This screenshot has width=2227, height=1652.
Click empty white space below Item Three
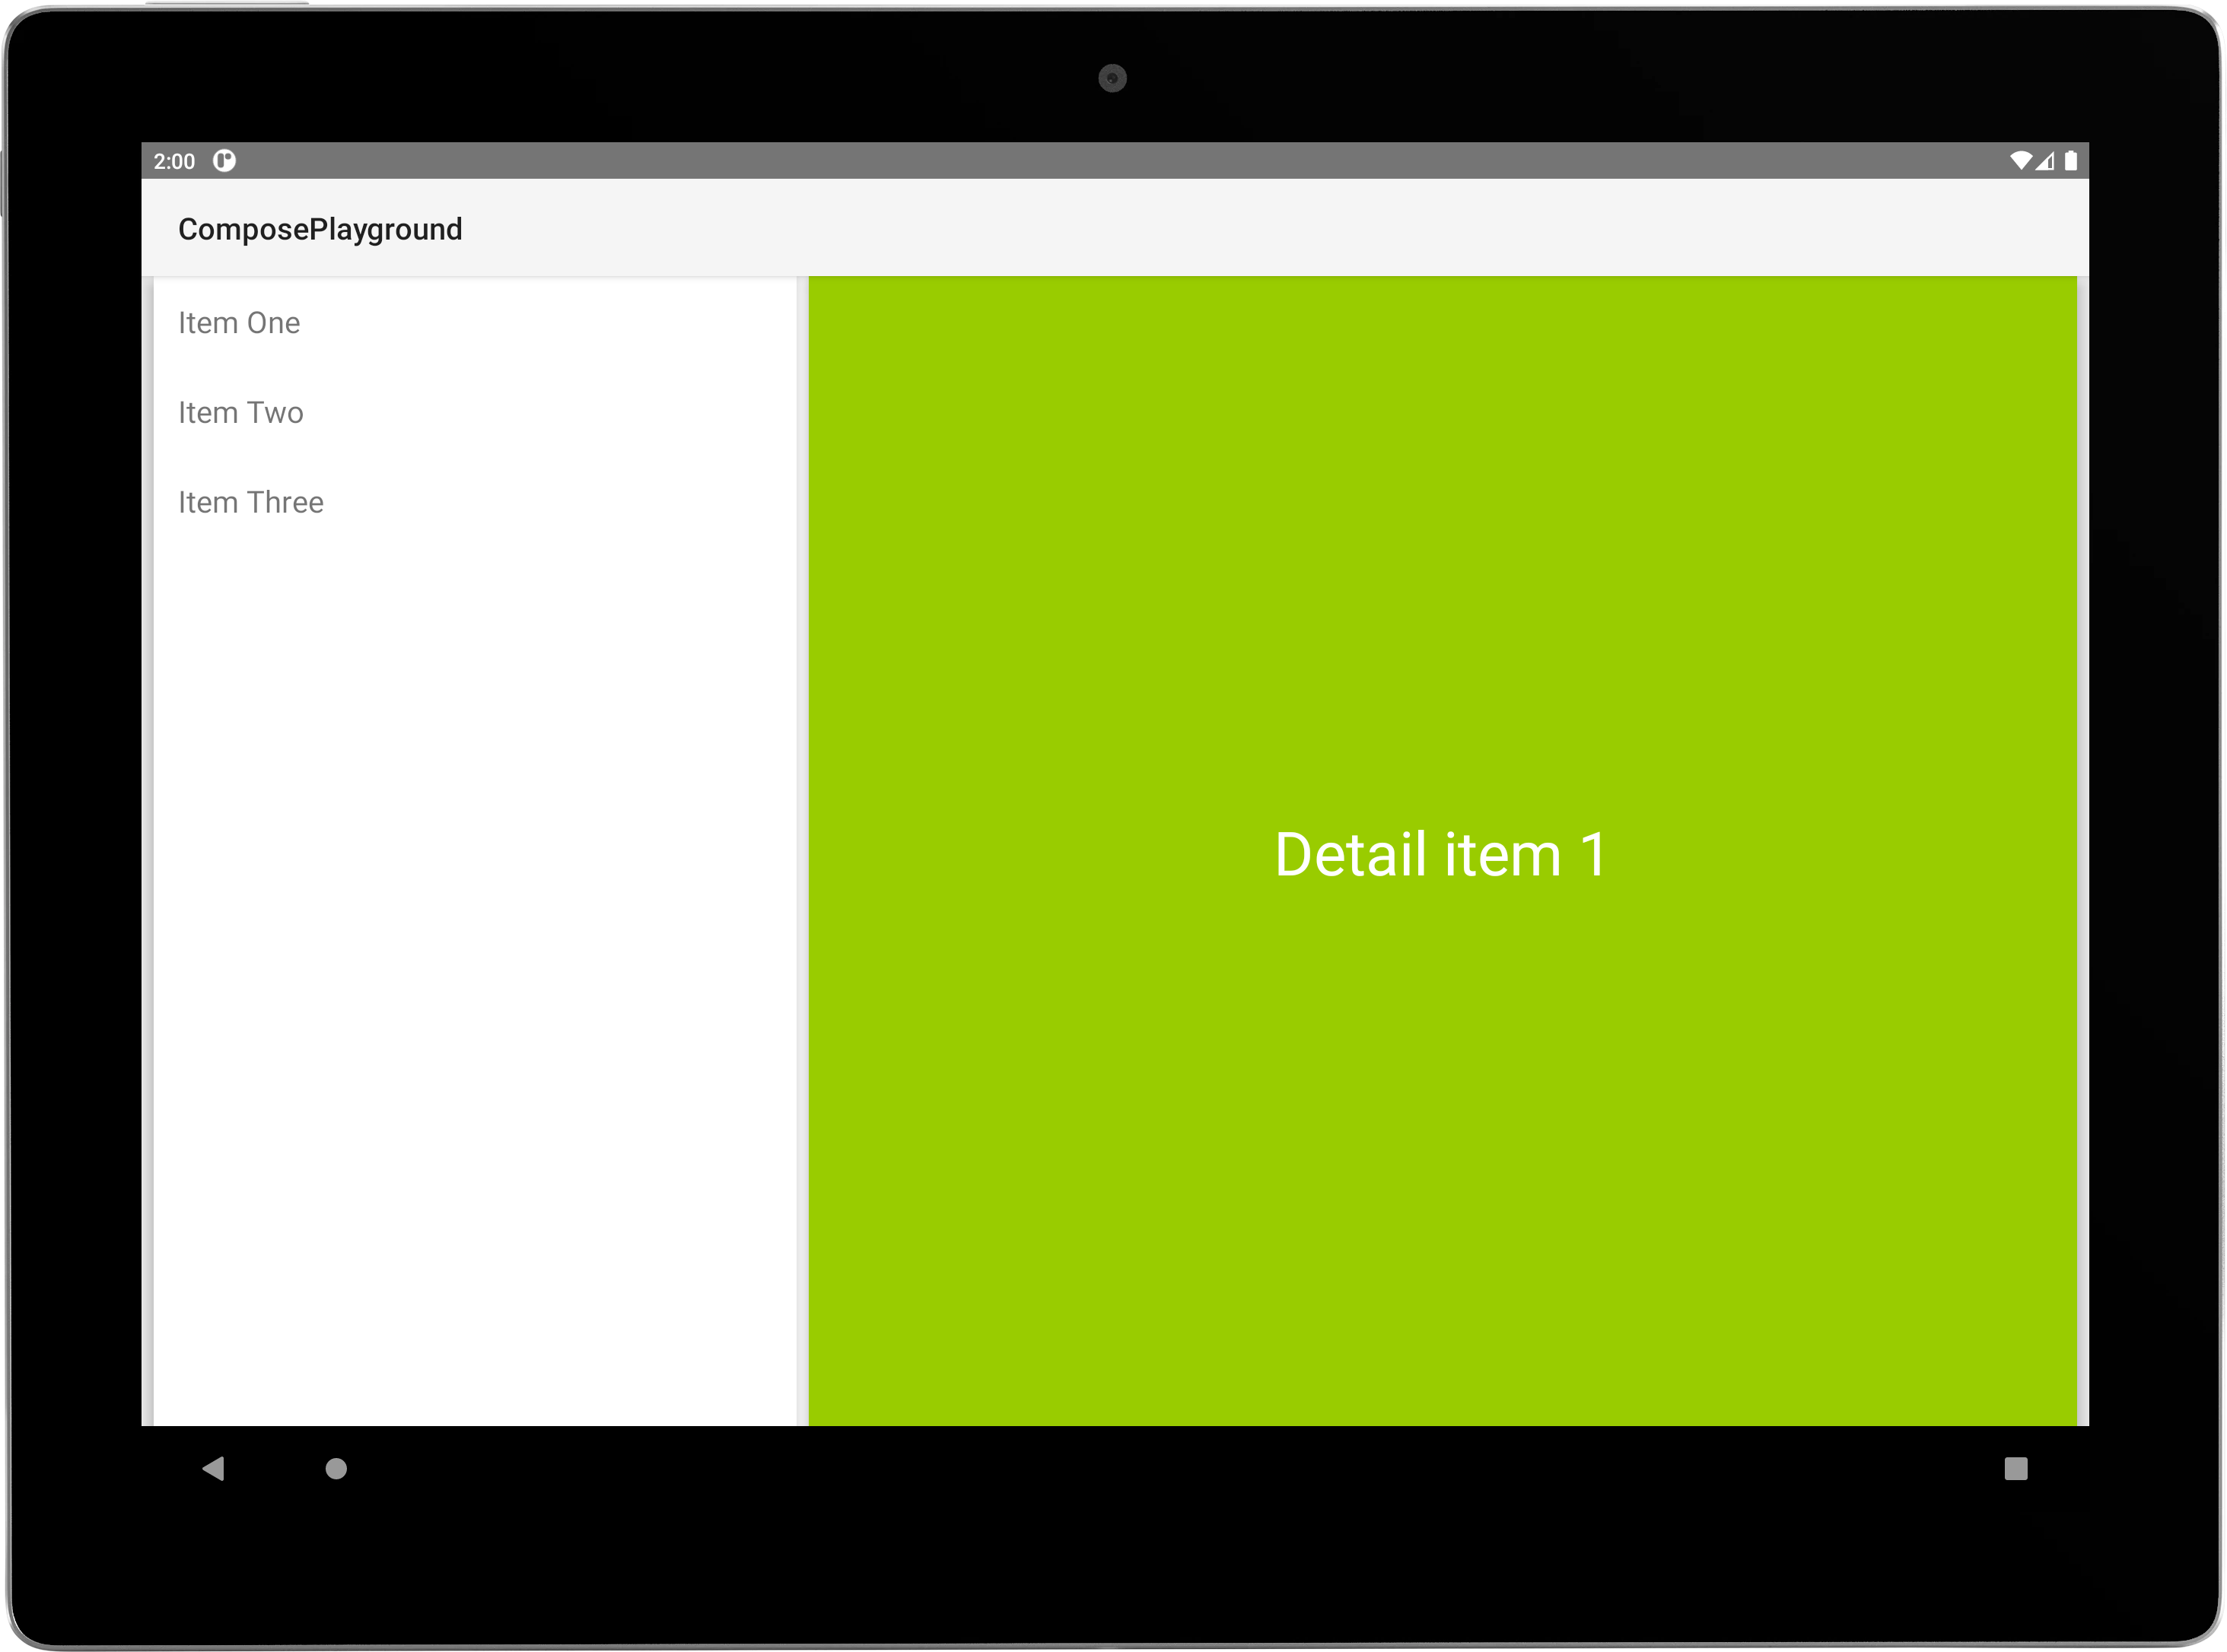(x=476, y=950)
